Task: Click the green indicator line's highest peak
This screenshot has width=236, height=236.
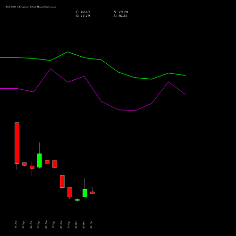Action: (67, 52)
